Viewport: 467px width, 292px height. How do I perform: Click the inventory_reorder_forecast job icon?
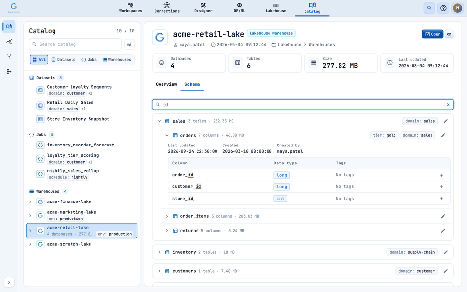[x=40, y=145]
